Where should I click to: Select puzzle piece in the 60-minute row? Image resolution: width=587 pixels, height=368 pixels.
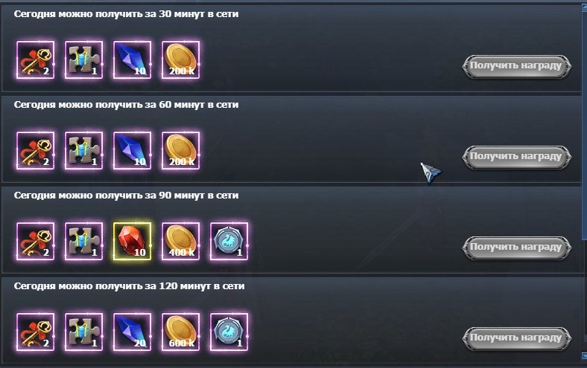(x=83, y=151)
